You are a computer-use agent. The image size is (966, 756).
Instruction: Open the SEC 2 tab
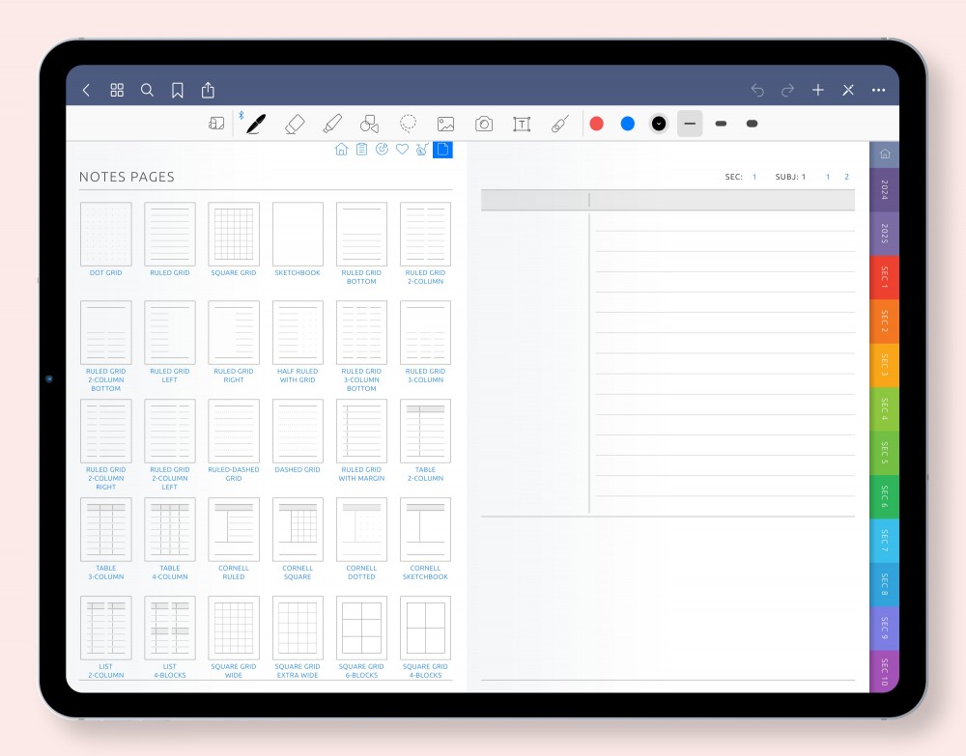885,322
